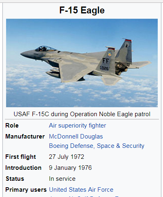The width and height of the screenshot is (163, 197).
Task: Click the Introduction row label
Action: (23, 168)
